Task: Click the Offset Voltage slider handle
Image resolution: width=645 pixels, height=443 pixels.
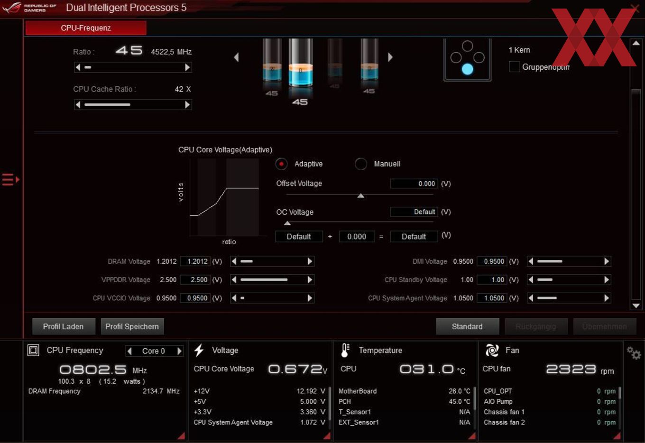Action: [x=361, y=195]
